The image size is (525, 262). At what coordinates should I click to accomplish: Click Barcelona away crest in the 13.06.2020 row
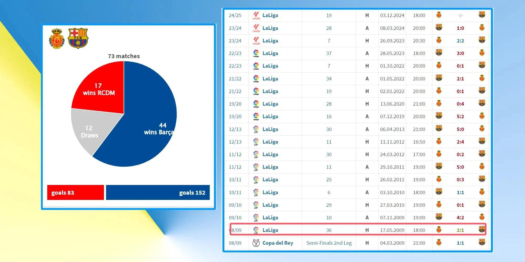482,103
